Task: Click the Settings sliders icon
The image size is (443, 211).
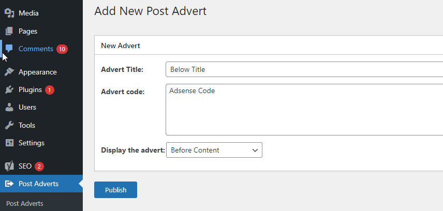Action: click(x=9, y=143)
